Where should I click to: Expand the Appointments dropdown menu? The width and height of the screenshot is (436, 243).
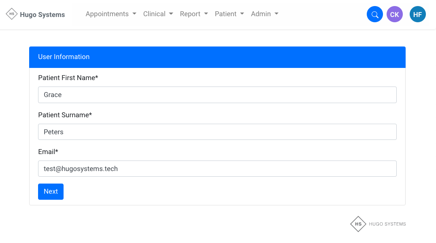[x=111, y=14]
